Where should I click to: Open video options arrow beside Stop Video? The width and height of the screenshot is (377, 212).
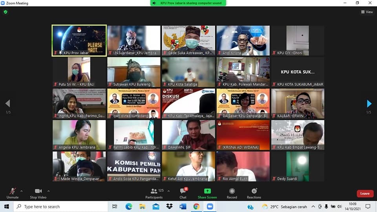click(49, 191)
